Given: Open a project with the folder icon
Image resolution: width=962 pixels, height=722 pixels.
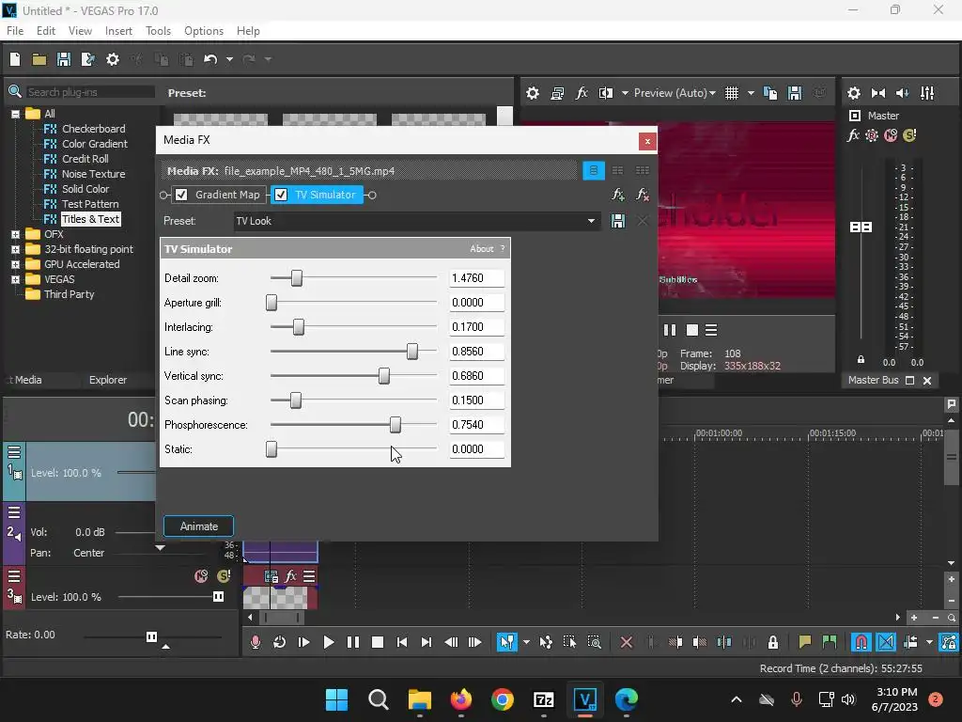Looking at the screenshot, I should point(39,59).
